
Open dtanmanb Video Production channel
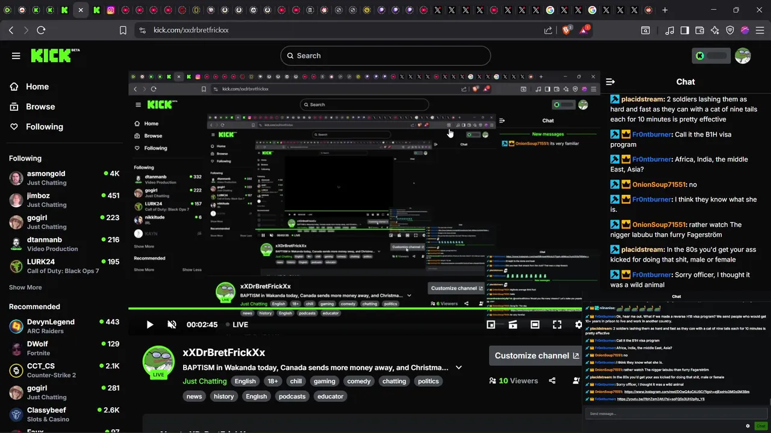(x=64, y=244)
